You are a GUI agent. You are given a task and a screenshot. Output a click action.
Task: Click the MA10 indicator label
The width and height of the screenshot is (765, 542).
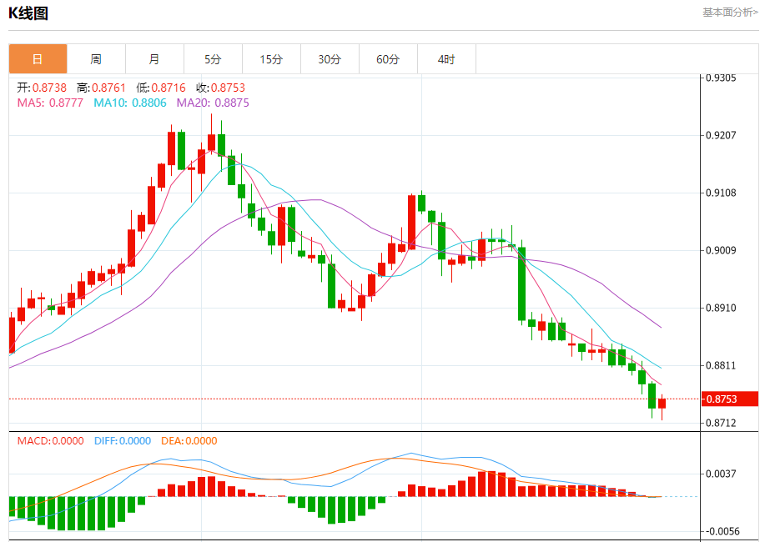(129, 103)
